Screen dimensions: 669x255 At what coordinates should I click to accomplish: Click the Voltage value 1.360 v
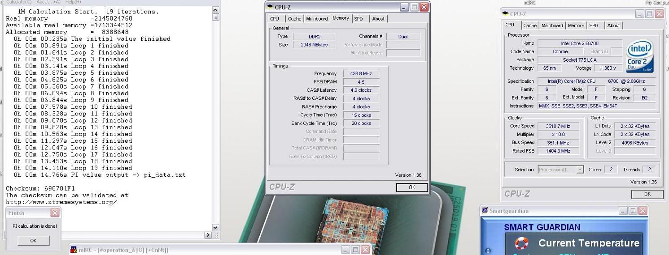[x=608, y=68]
